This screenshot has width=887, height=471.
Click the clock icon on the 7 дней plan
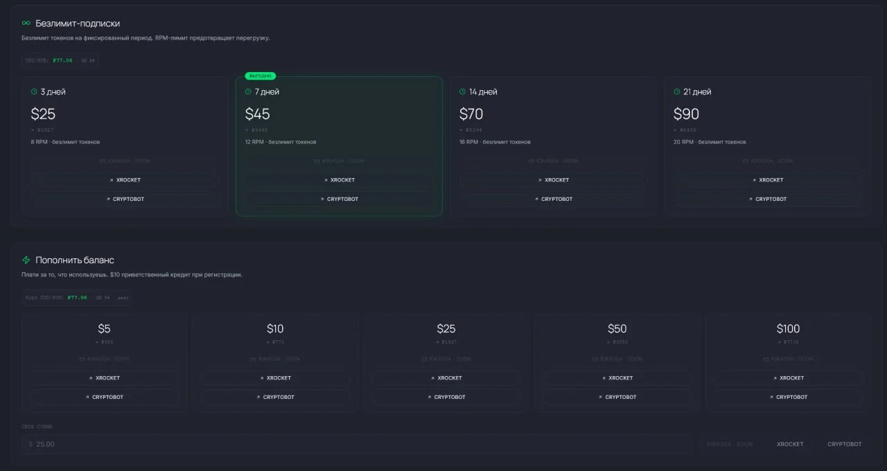click(x=248, y=91)
